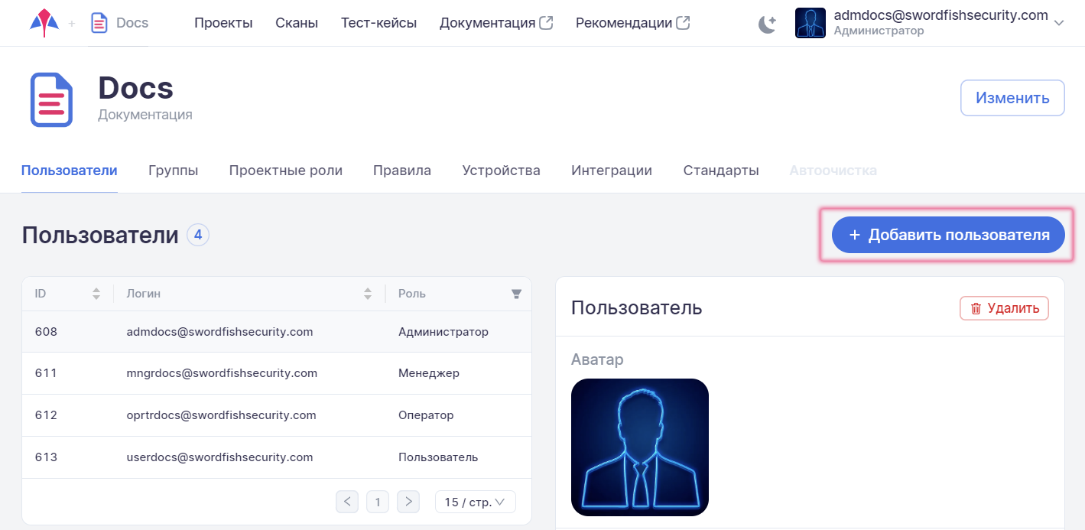Click the Изменить button

point(1012,98)
